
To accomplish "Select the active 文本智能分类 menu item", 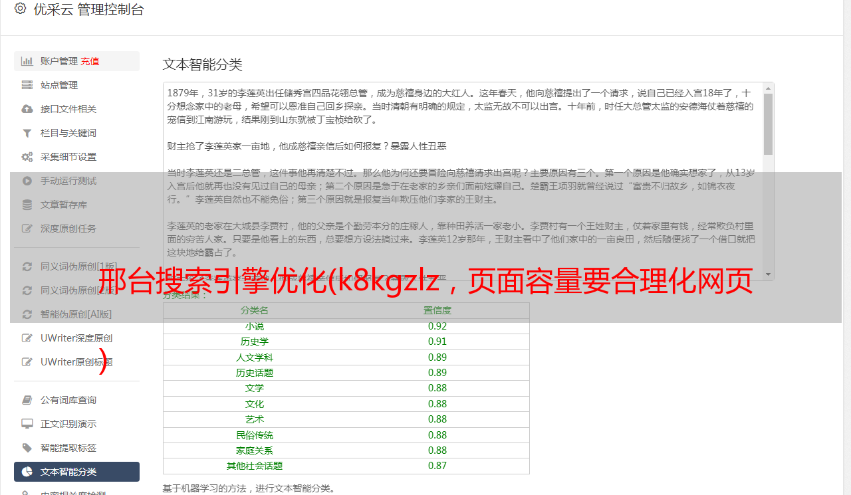I will [x=76, y=472].
